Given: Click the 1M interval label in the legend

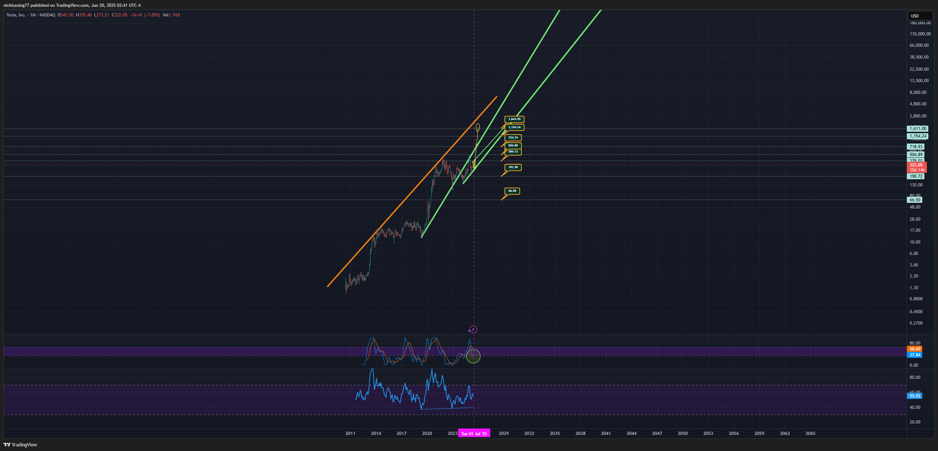Looking at the screenshot, I should [33, 15].
